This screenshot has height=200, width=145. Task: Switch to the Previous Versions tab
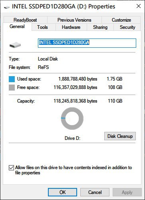point(74,20)
